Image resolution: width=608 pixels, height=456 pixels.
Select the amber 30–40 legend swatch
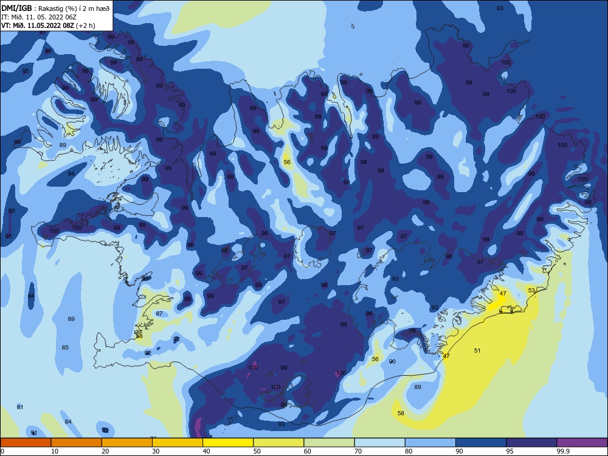[x=178, y=443]
